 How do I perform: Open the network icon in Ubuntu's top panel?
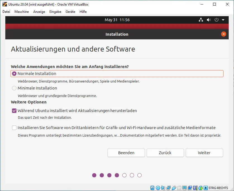click(x=201, y=20)
